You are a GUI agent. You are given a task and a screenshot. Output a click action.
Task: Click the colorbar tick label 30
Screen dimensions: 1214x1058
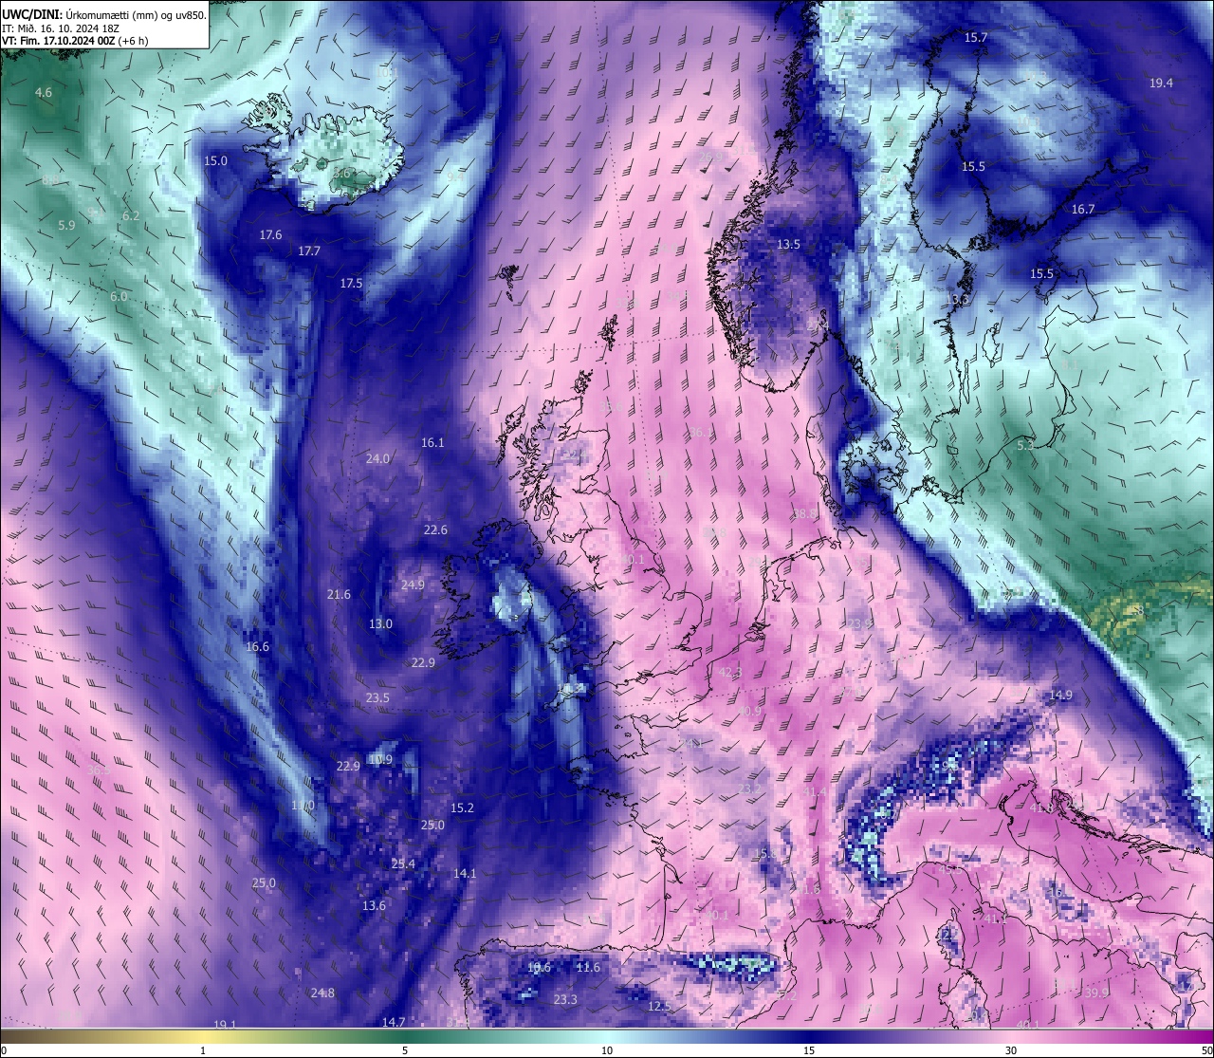1011,1050
